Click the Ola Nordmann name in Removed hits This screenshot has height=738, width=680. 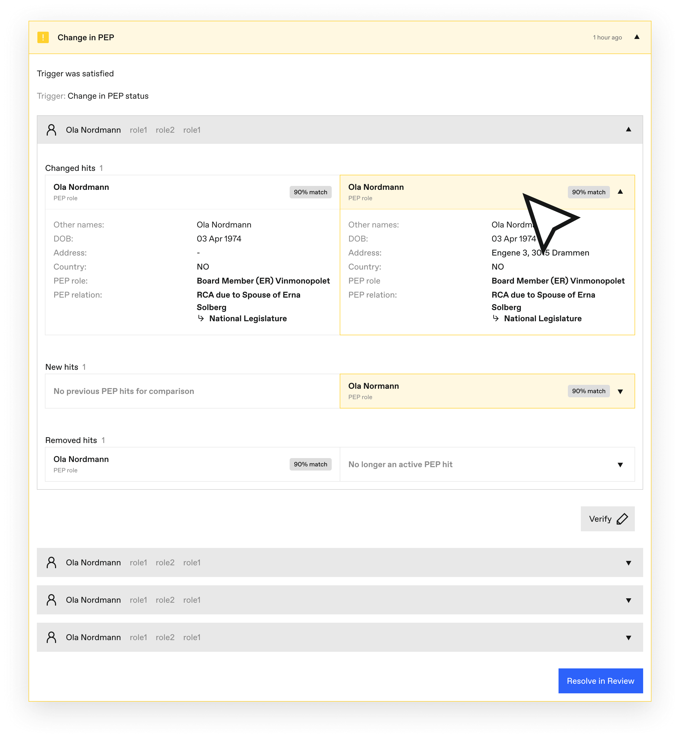click(x=81, y=459)
